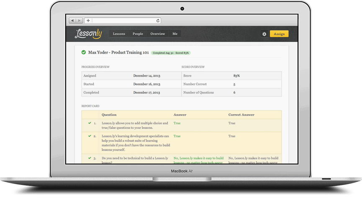Image resolution: width=362 pixels, height=200 pixels.
Task: Click the 'Started' row label
Action: coord(89,84)
